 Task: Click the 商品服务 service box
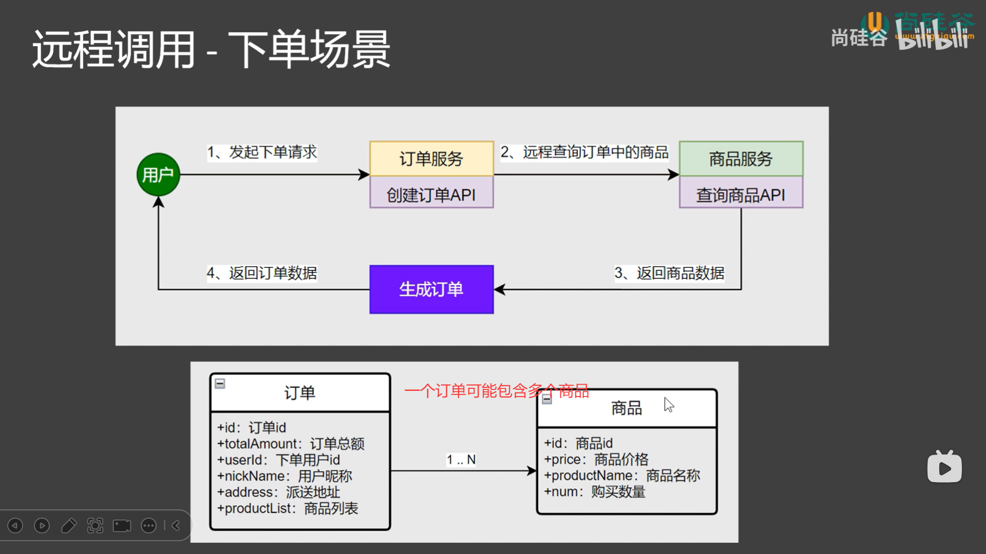pos(741,159)
